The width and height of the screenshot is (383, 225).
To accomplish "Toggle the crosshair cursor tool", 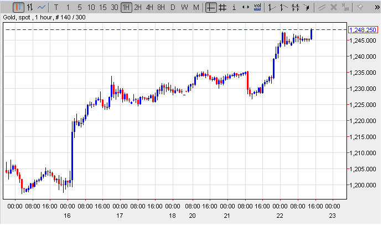I will pyautogui.click(x=211, y=7).
